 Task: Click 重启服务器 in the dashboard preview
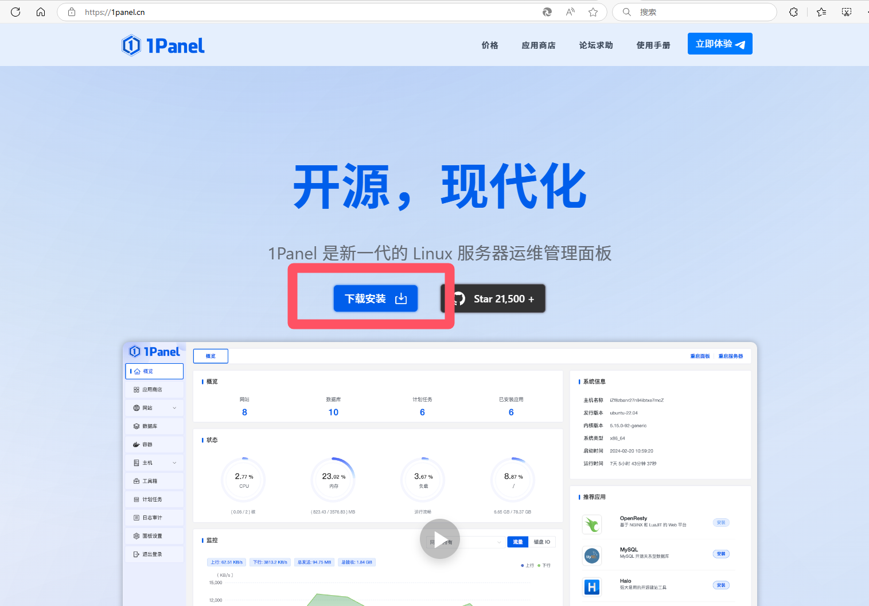[731, 356]
